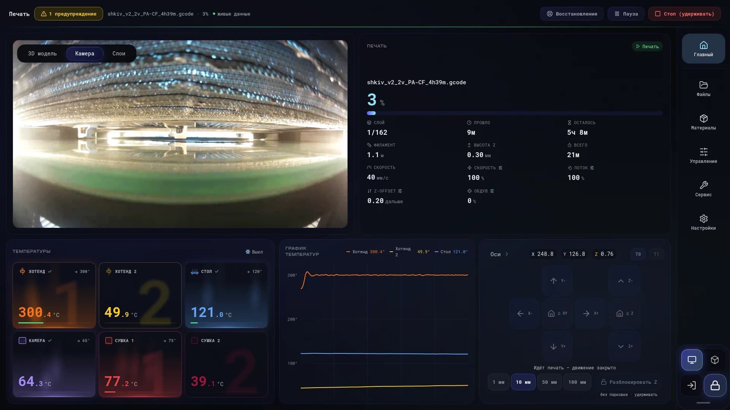Click the Пауза button
730x410 pixels.
point(626,14)
